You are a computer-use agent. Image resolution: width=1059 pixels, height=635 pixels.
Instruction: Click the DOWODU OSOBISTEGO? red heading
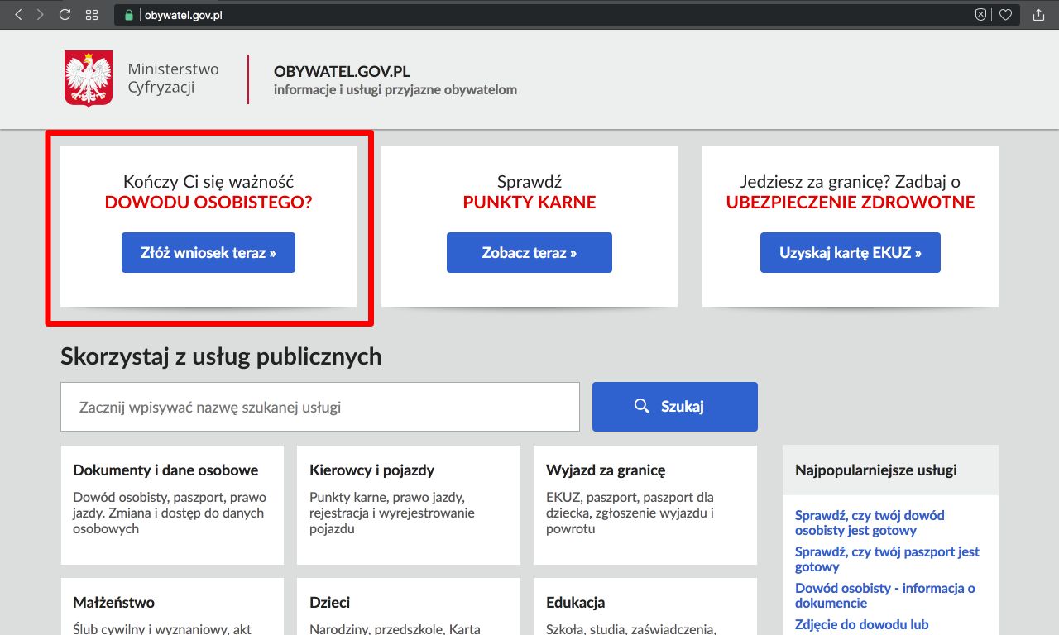[208, 202]
